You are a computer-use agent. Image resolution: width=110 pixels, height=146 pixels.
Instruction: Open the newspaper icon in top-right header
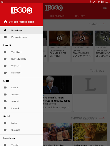pos(105,8)
